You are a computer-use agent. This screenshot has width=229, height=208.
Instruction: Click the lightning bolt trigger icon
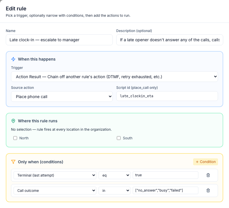[13, 59]
